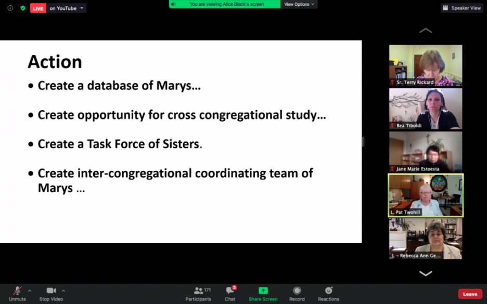Click the speaker icon in green banner
Image resolution: width=487 pixels, height=304 pixels.
tap(173, 4)
